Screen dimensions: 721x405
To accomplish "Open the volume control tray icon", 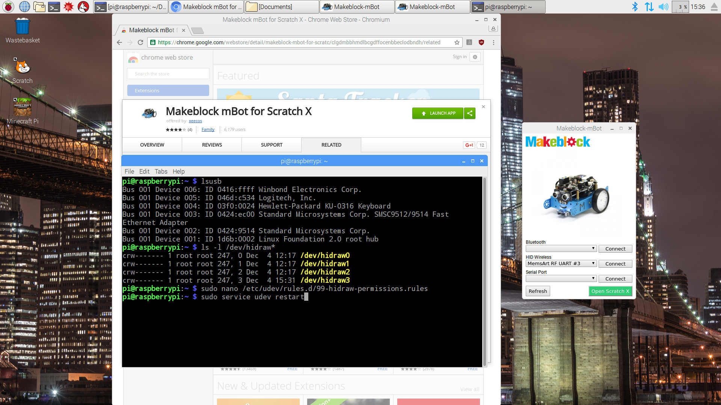I will [664, 6].
